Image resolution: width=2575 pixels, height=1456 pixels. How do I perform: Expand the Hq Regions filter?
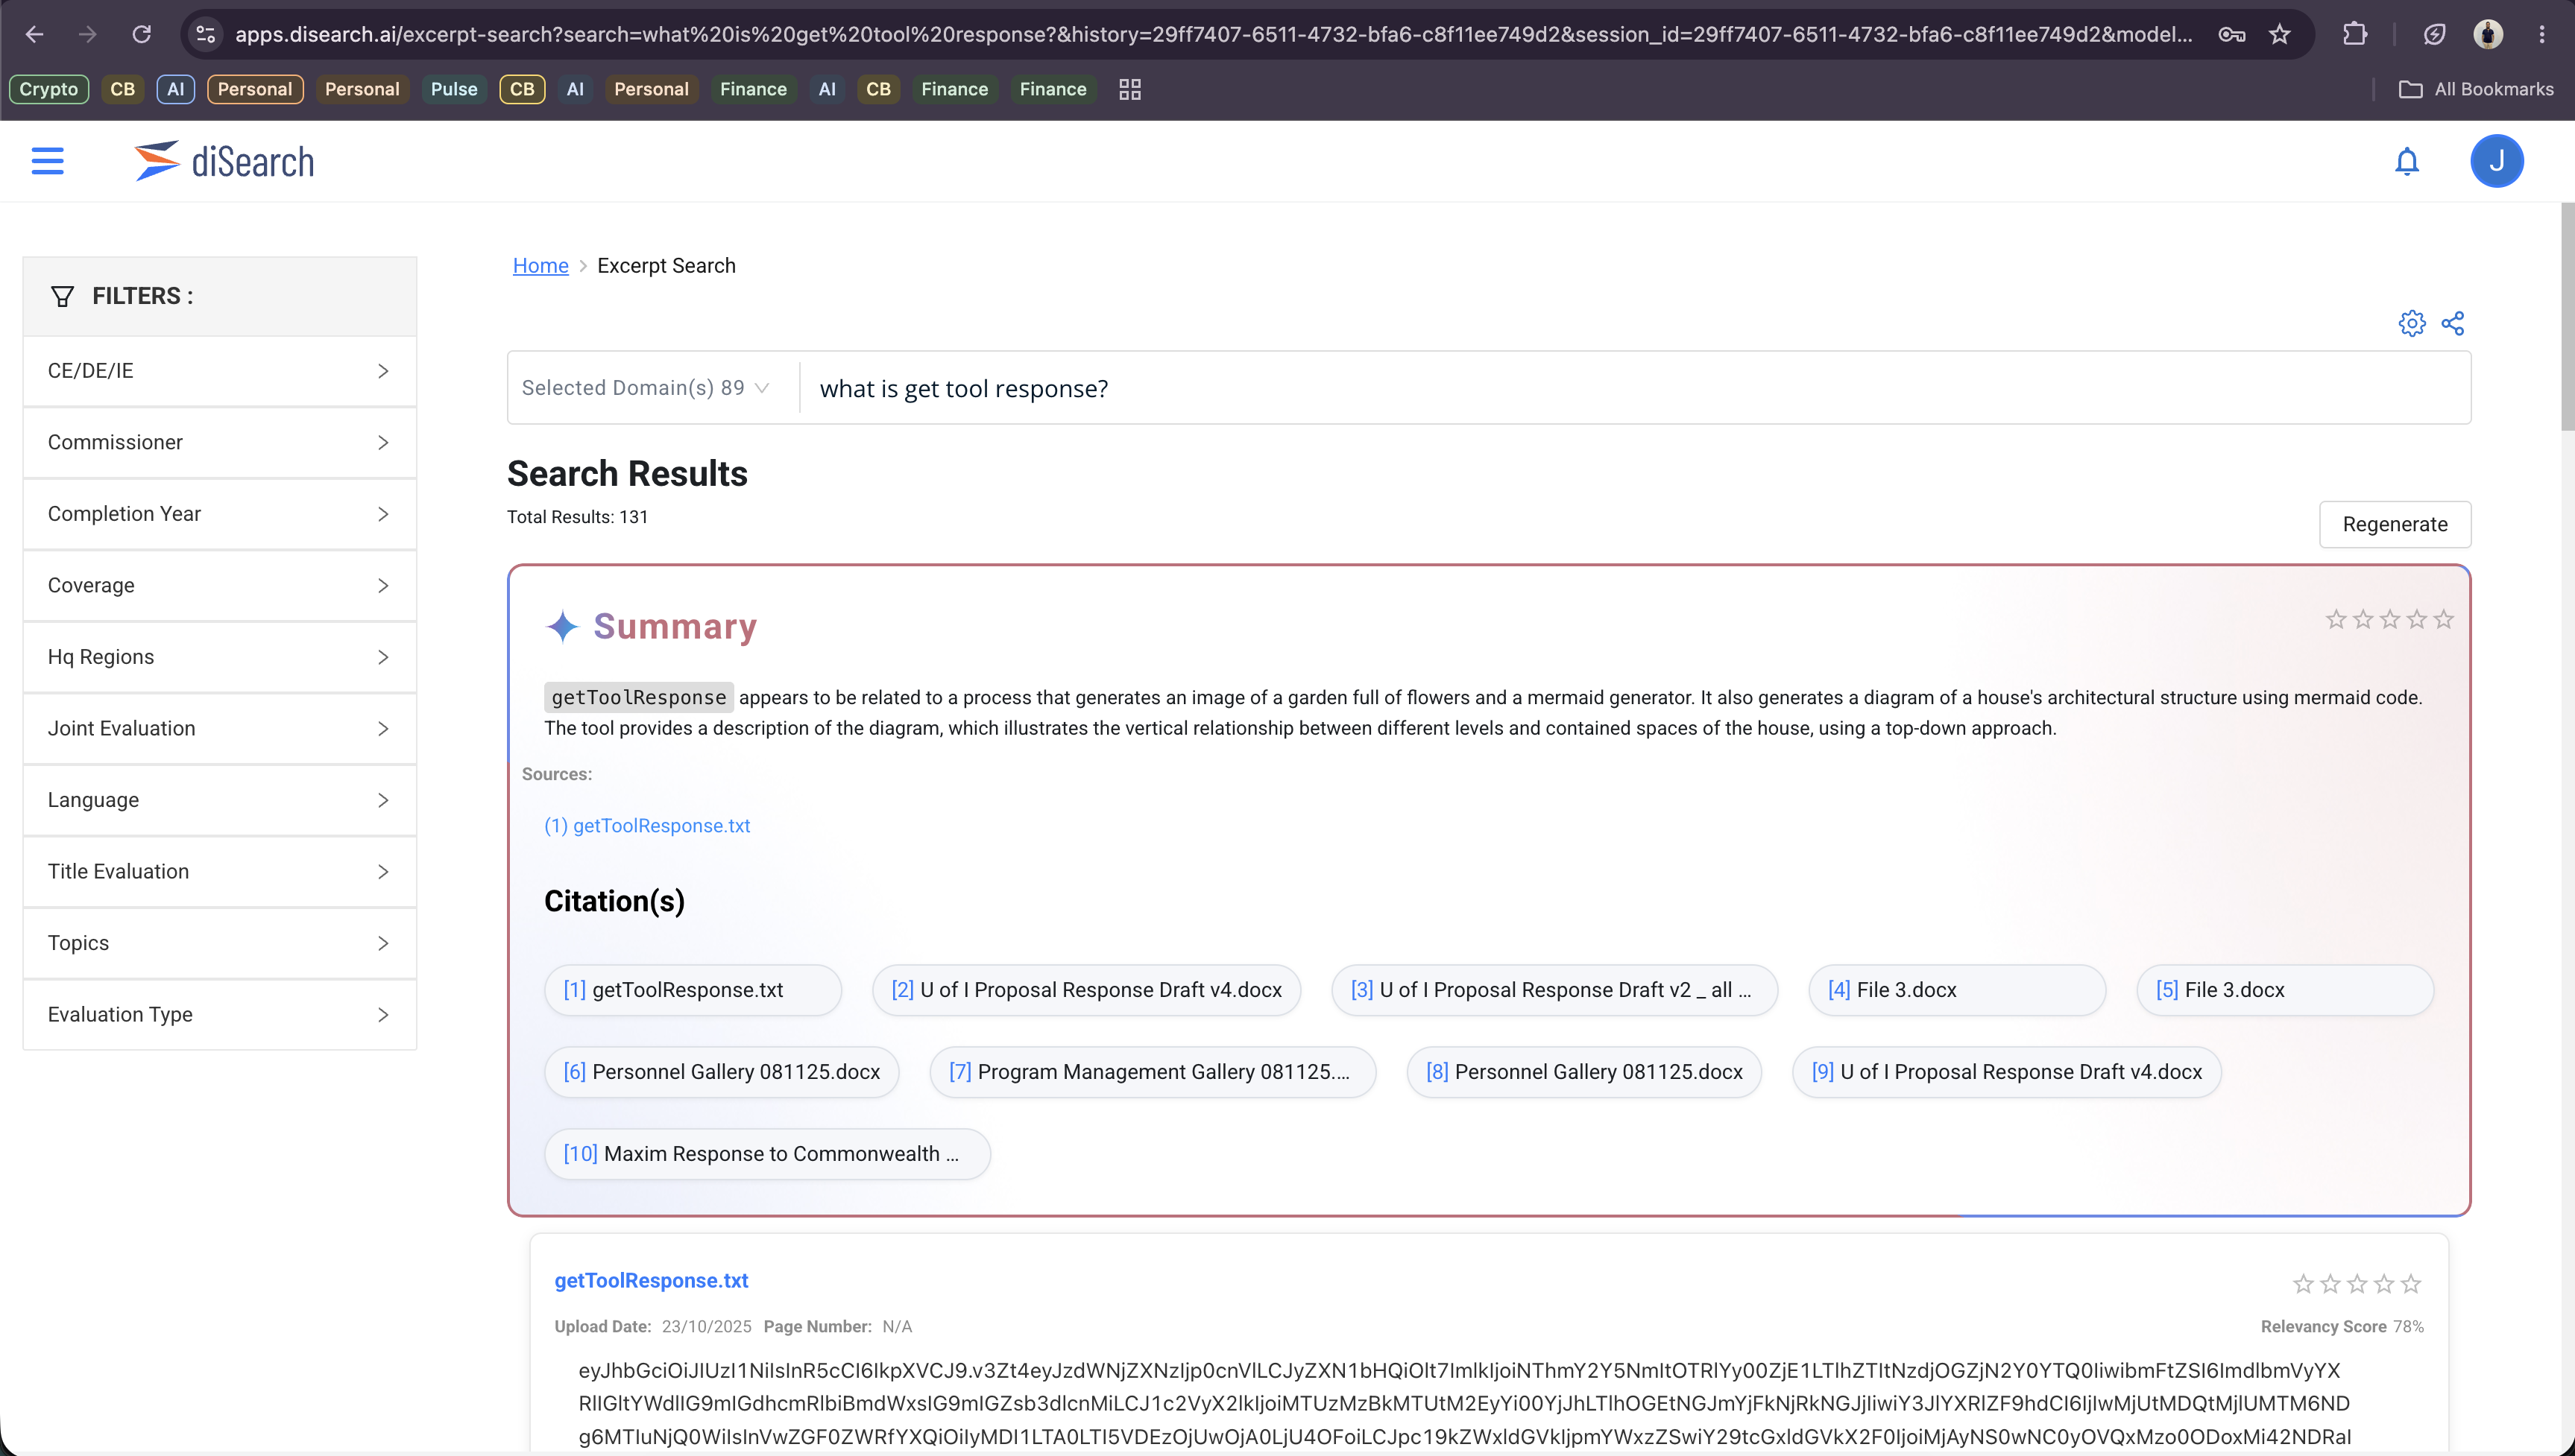[219, 657]
